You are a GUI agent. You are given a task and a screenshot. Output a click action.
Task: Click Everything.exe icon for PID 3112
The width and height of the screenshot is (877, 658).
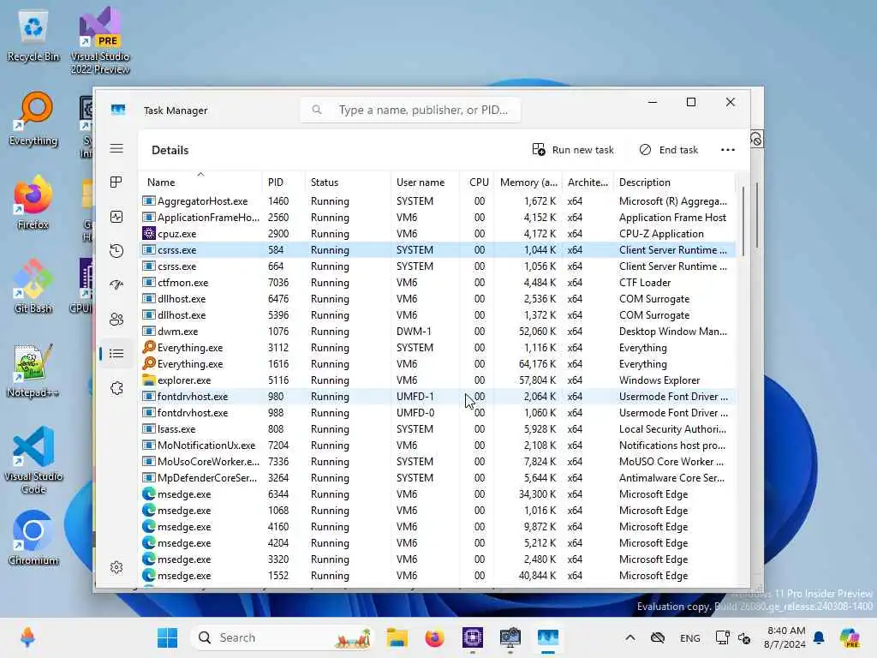[x=148, y=347]
